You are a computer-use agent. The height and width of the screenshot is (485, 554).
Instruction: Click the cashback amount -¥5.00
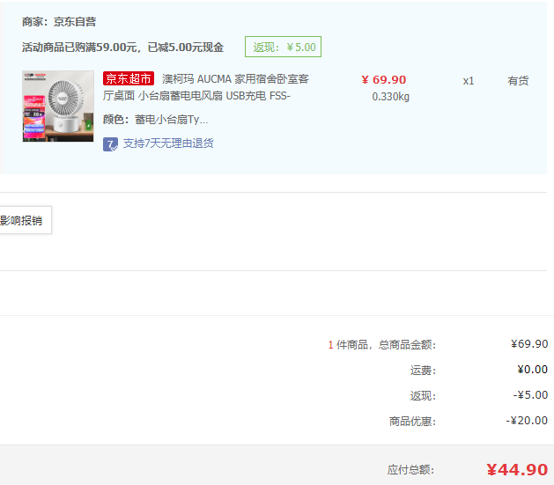[530, 395]
